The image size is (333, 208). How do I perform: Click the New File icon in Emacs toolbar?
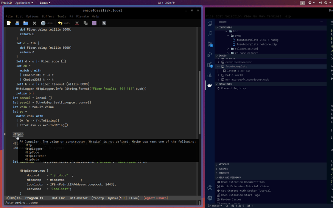(9, 23)
